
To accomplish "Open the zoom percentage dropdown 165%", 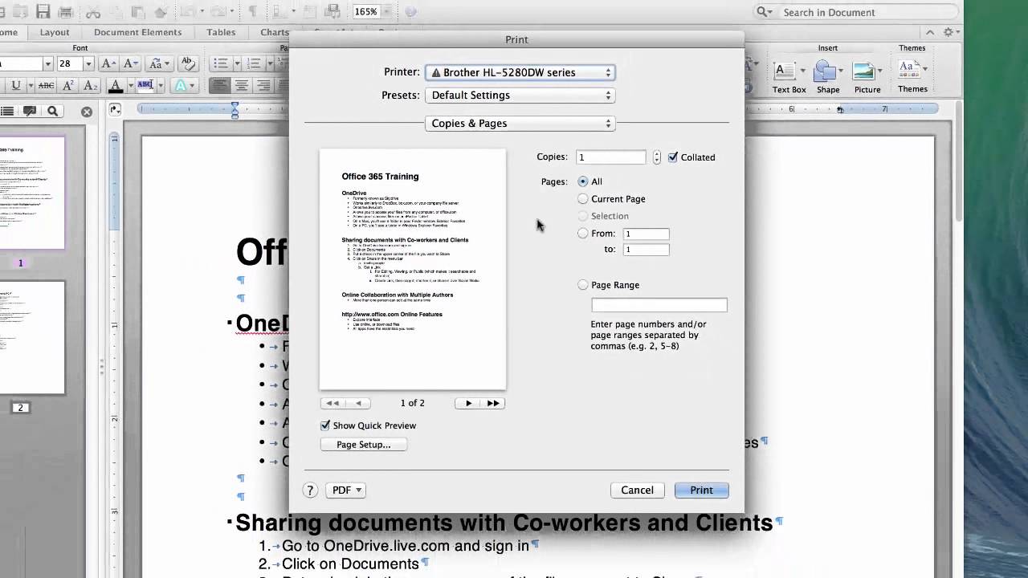I will [x=387, y=12].
